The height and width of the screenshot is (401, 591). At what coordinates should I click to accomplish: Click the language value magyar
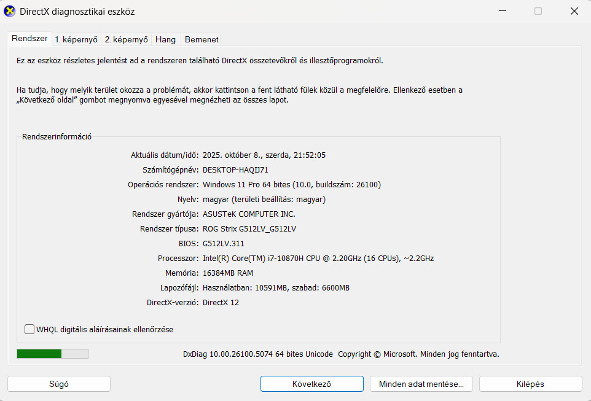[x=264, y=200]
